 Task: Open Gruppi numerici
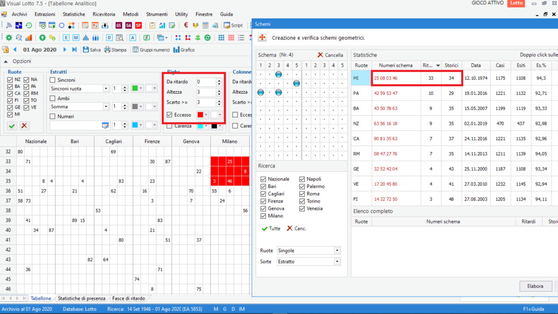pyautogui.click(x=151, y=50)
